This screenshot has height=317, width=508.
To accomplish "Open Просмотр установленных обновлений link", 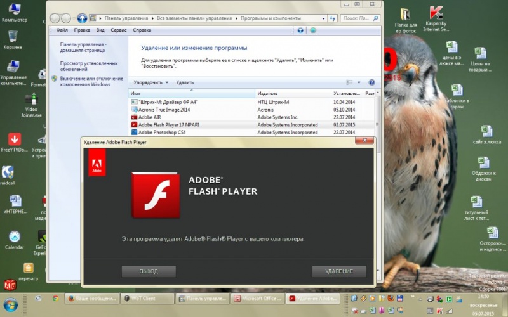I will (x=89, y=67).
